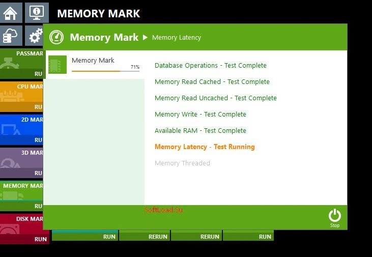Screen dimensions: 372x257
Task: Click the first RERUN button below the dialog
Action: click(145, 236)
